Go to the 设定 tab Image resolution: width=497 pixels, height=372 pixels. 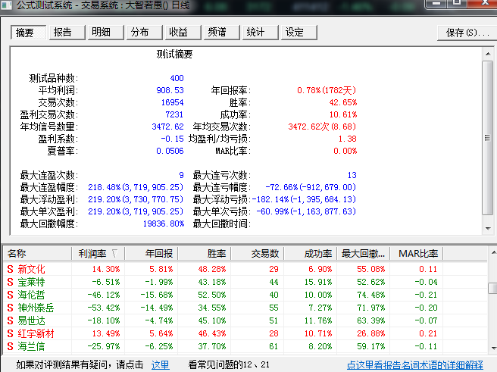294,33
